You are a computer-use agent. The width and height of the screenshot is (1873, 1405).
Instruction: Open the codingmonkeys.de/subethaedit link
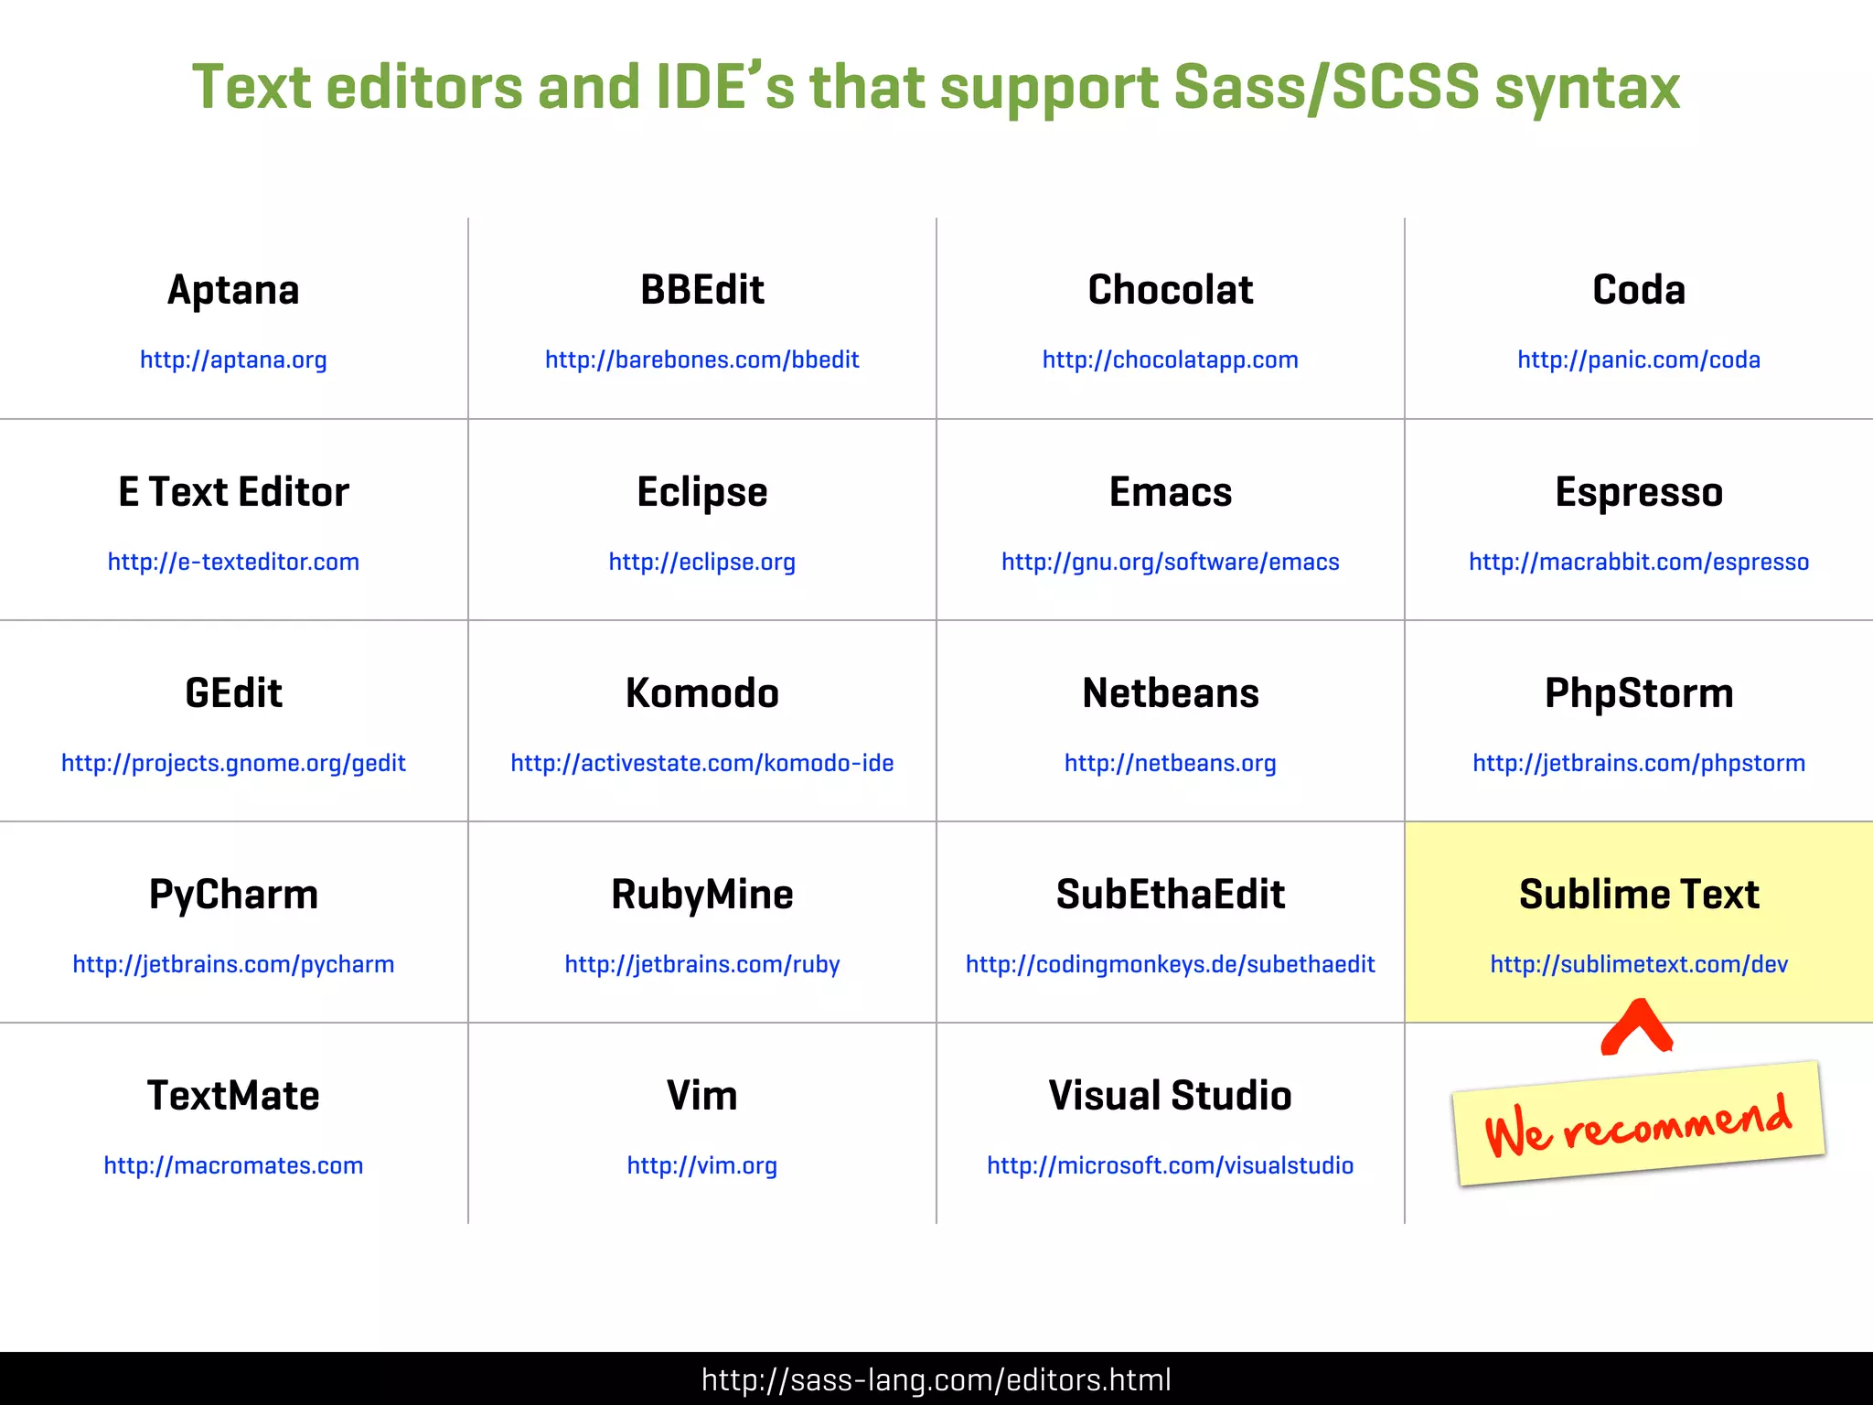tap(1170, 964)
